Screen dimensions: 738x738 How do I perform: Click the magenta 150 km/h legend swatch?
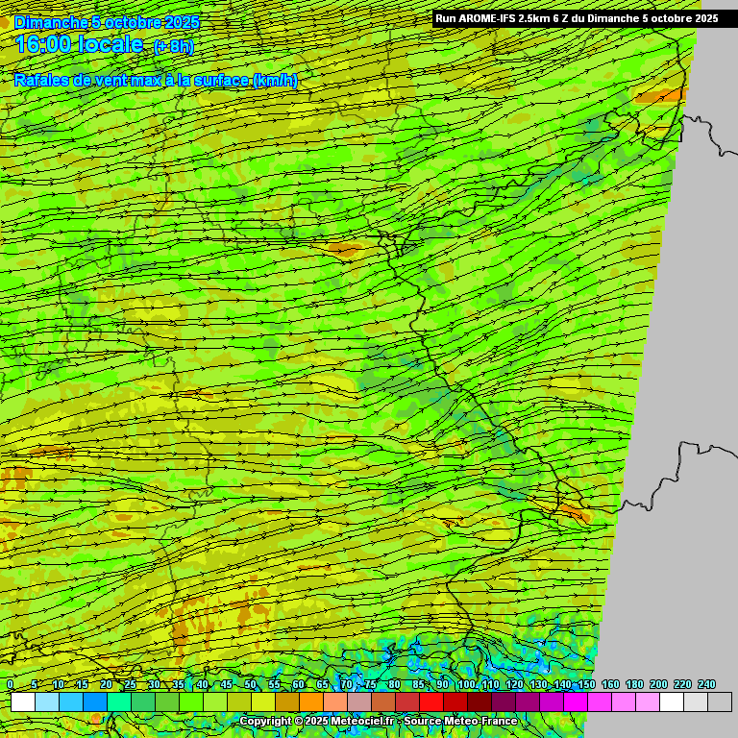pyautogui.click(x=600, y=702)
